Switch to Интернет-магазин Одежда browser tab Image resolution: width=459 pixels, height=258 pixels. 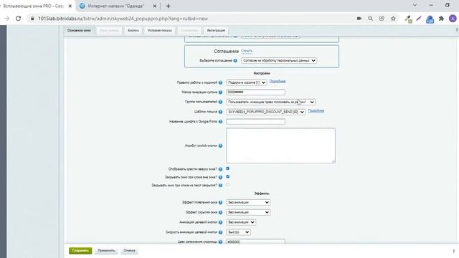click(x=116, y=6)
